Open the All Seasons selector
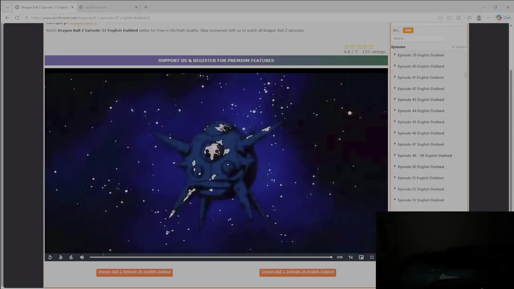This screenshot has width=514, height=289. click(459, 47)
